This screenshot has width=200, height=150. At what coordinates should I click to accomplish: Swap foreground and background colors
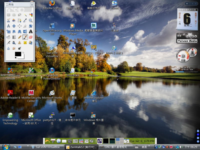(x=23, y=52)
